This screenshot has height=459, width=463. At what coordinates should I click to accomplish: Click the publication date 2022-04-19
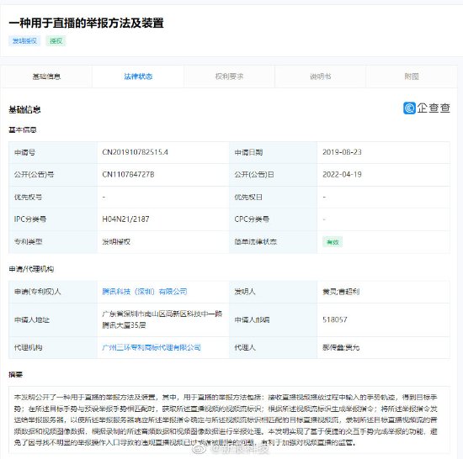coord(342,175)
